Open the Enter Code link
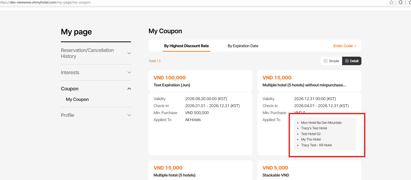The width and height of the screenshot is (411, 180). coord(343,46)
